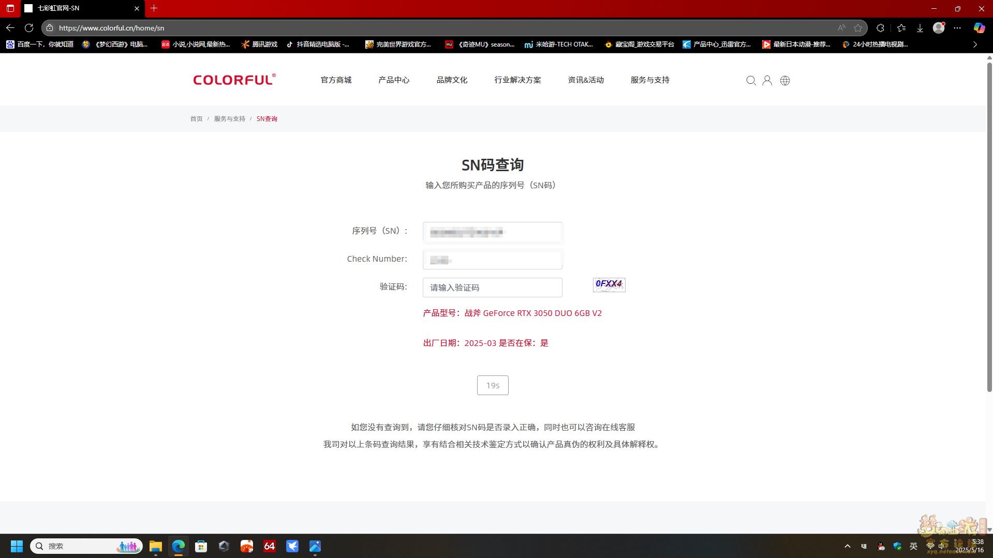The height and width of the screenshot is (558, 993).
Task: Open the tab actions menu icon
Action: pos(10,8)
